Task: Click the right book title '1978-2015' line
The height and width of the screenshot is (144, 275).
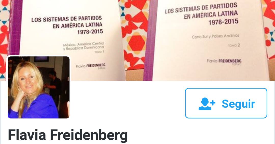Action: point(223,22)
